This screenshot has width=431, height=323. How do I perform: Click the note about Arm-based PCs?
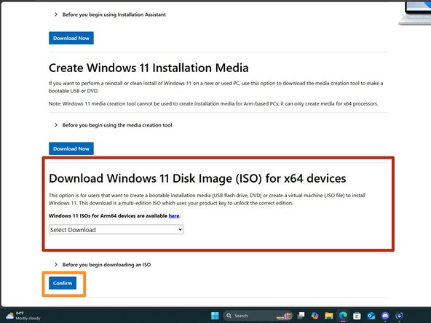click(x=213, y=104)
